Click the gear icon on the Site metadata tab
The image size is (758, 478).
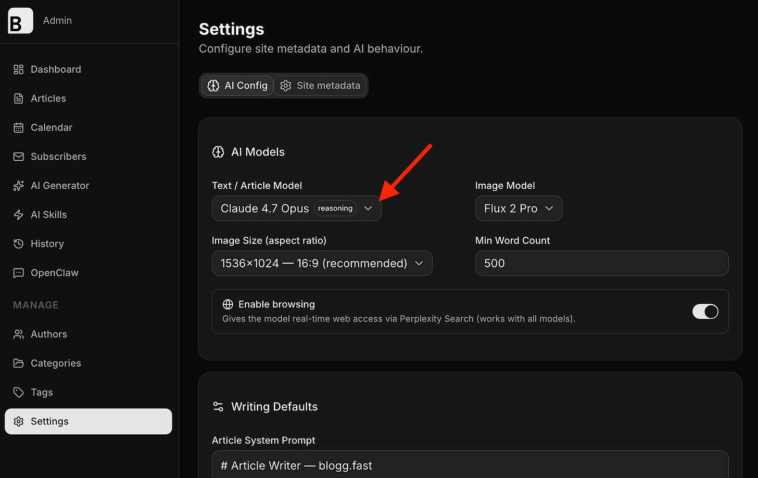click(285, 86)
